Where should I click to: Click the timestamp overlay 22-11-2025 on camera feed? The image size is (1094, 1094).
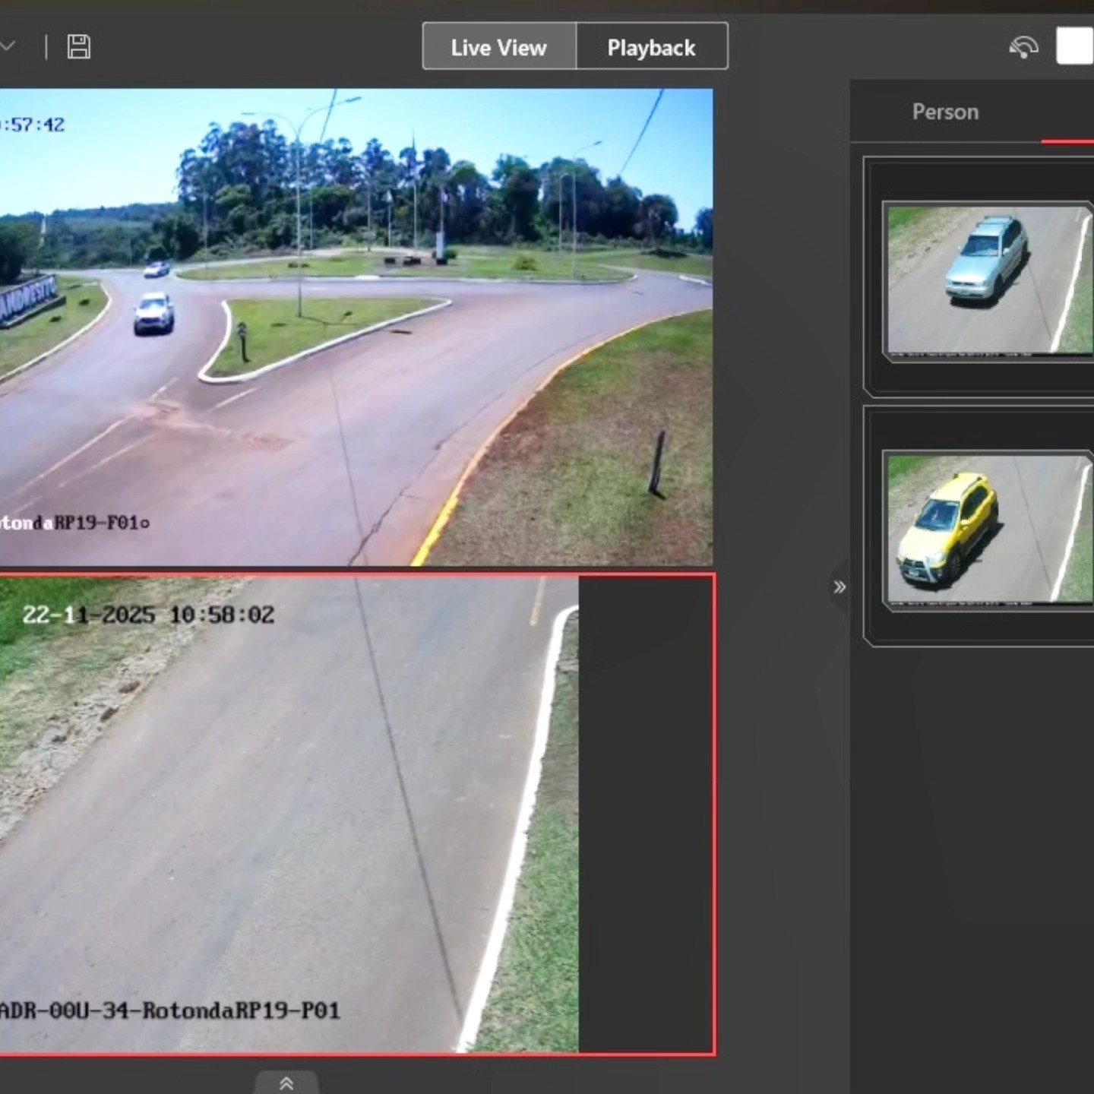pos(150,614)
